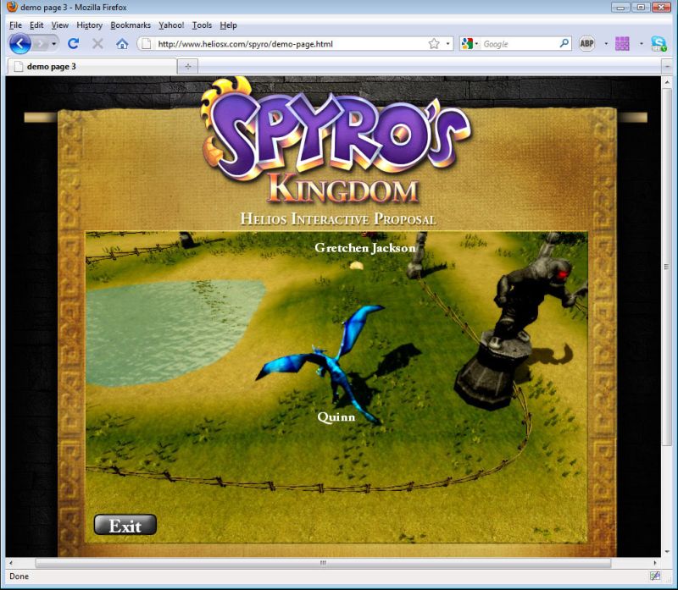
Task: Click the Spyro's Kingdom logo
Action: point(335,141)
